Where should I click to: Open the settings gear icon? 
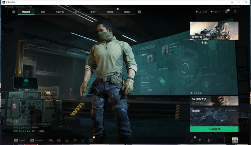(235, 12)
